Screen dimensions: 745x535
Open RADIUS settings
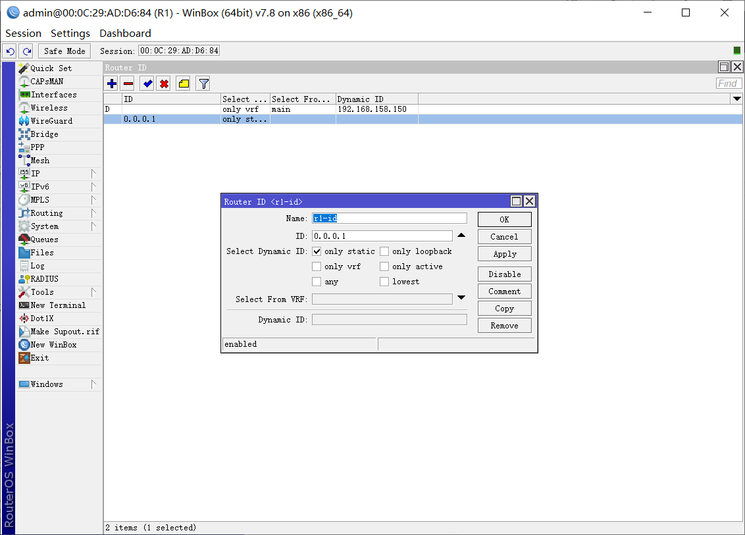click(x=59, y=279)
